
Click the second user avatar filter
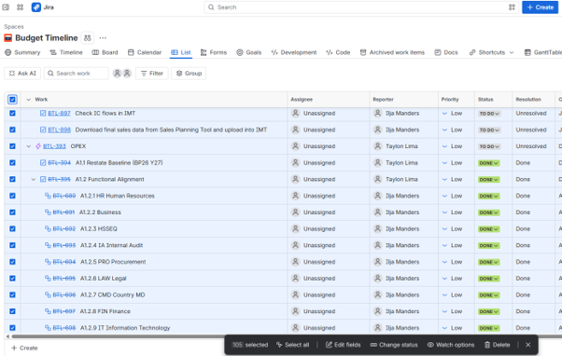(x=127, y=73)
